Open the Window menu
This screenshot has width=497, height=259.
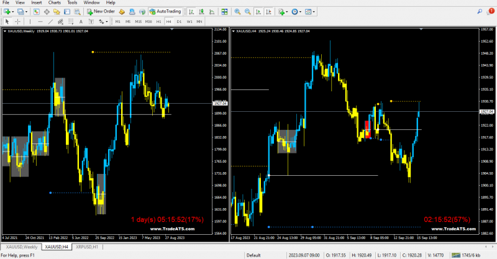(x=91, y=2)
